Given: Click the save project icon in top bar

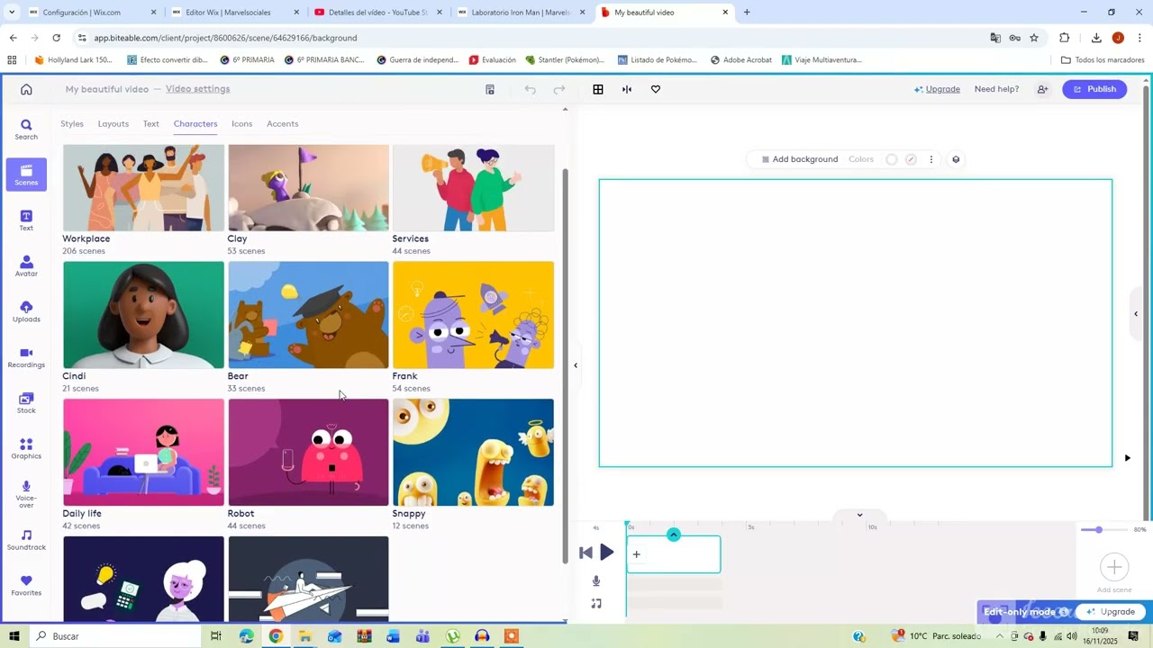Looking at the screenshot, I should point(490,89).
